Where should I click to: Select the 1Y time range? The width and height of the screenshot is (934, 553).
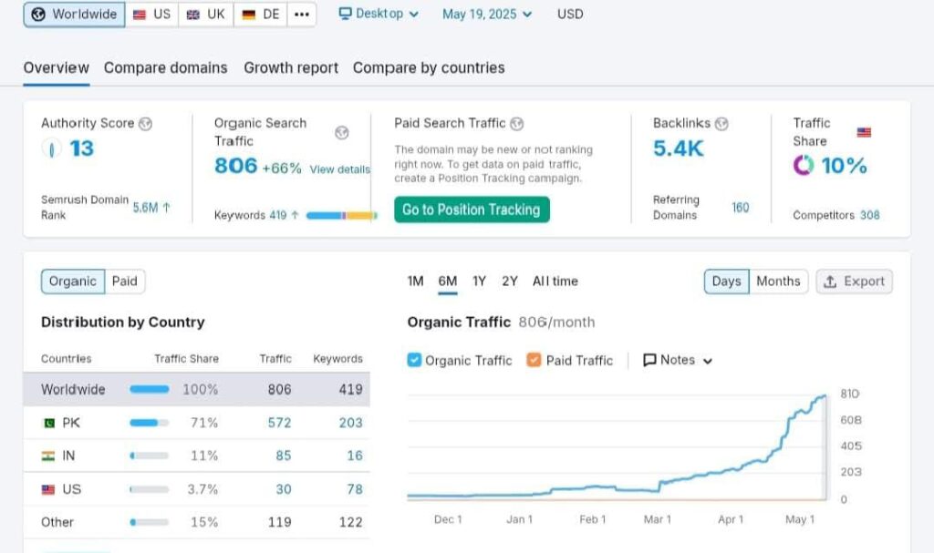point(479,282)
